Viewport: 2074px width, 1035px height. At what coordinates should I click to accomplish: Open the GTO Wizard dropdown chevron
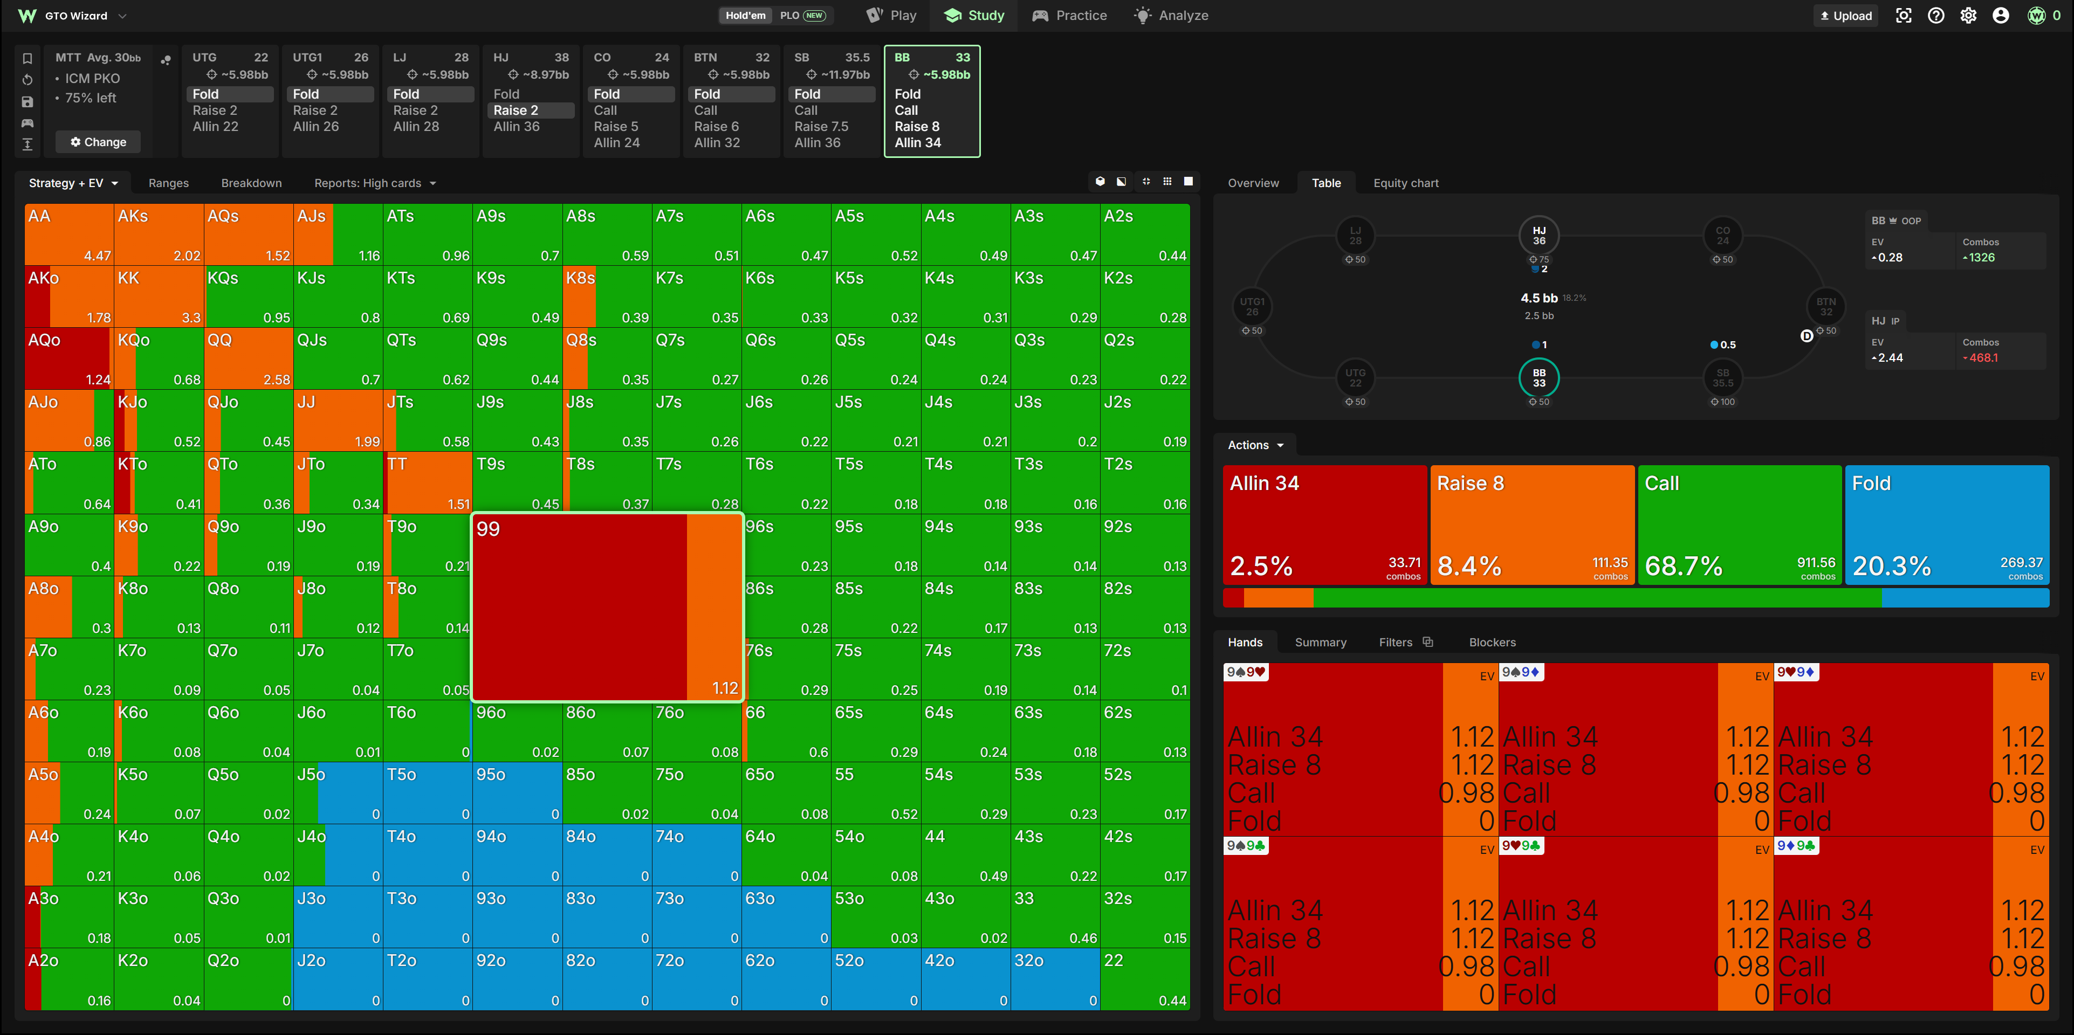pos(122,15)
